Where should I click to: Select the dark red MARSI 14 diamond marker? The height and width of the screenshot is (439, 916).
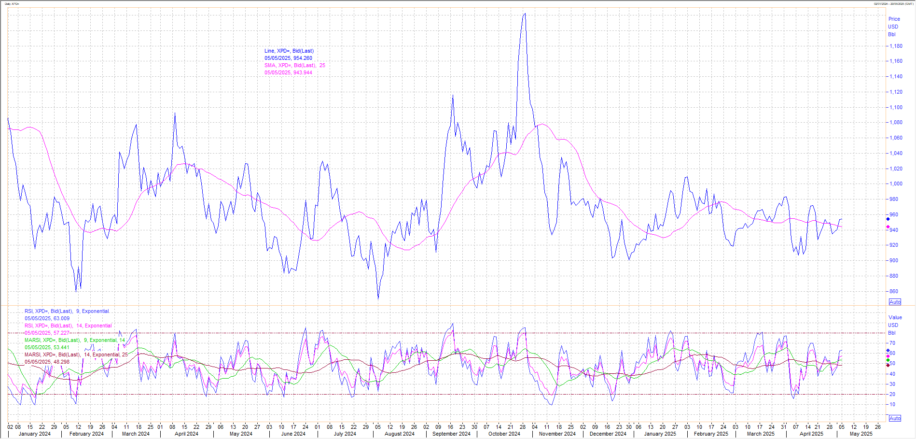pos(888,365)
